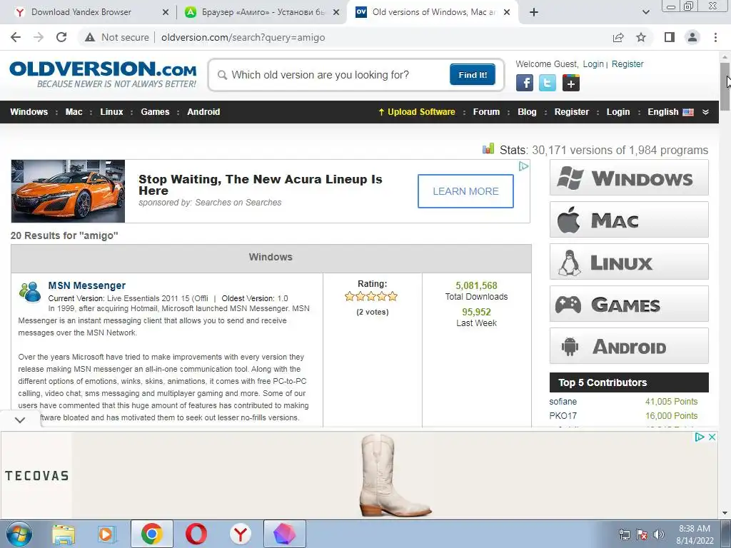Select the Linux category sidebar button
The height and width of the screenshot is (548, 731).
[629, 261]
